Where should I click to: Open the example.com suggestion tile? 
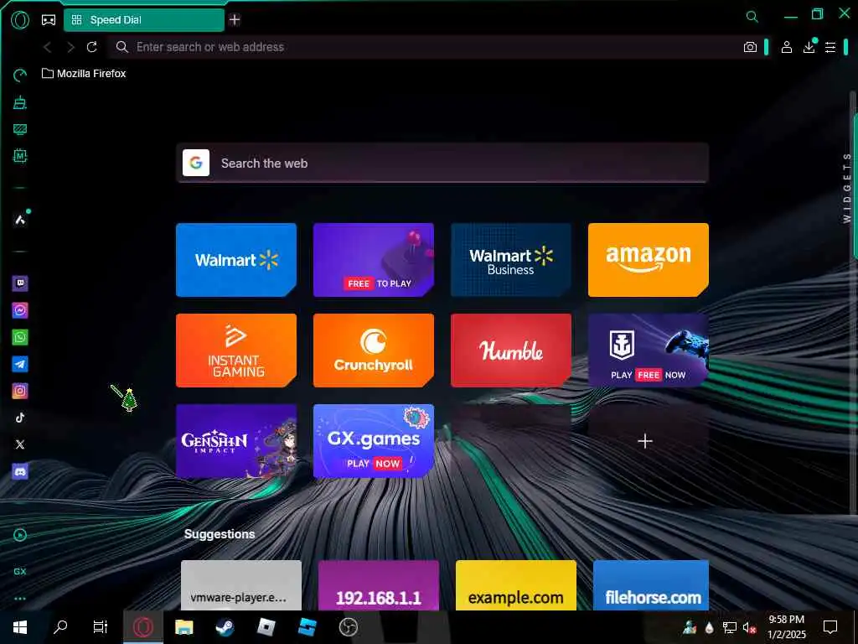(x=515, y=584)
